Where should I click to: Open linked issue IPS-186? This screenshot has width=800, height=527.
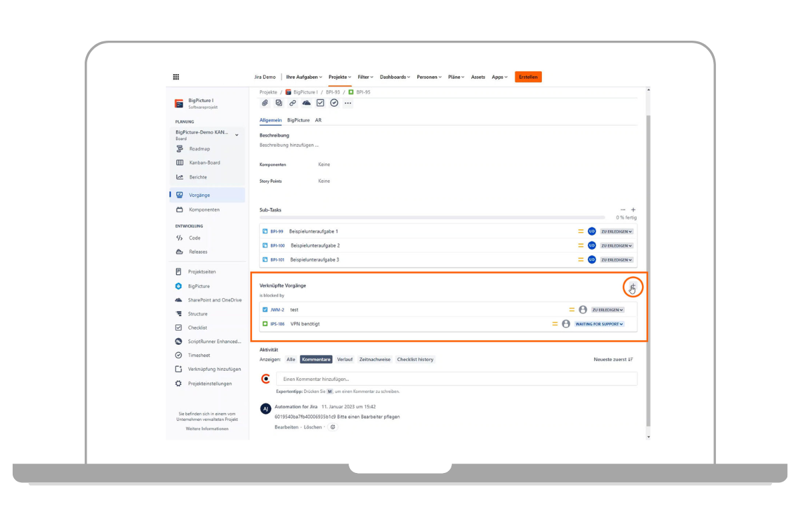tap(277, 324)
